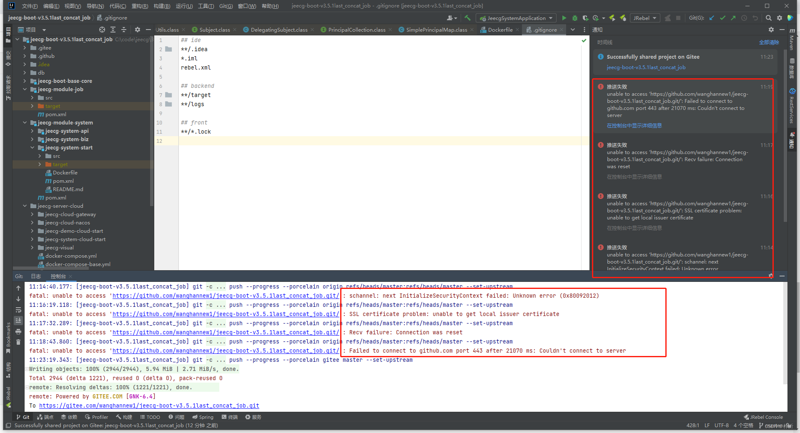Screen dimensions: 800x433
Task: Select opened file target icon in project panel
Action: [102, 30]
